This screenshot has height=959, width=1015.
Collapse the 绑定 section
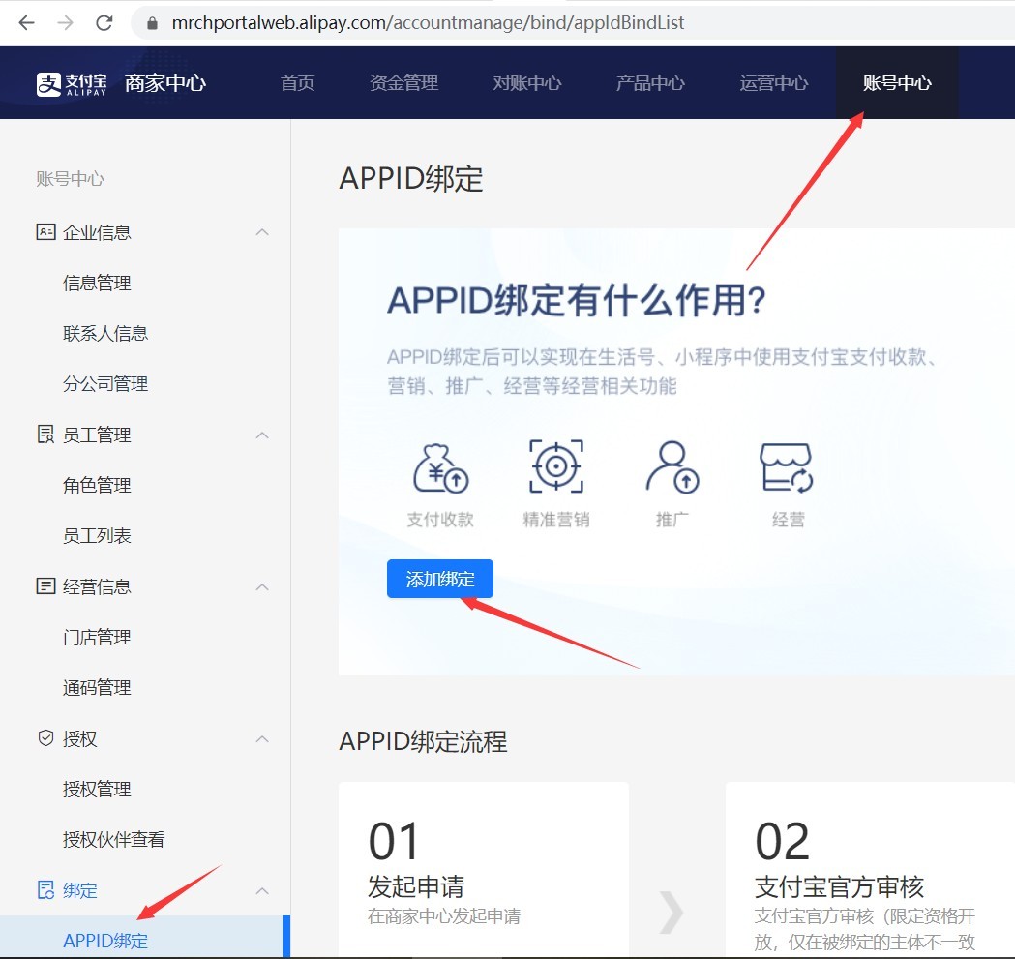pos(261,889)
